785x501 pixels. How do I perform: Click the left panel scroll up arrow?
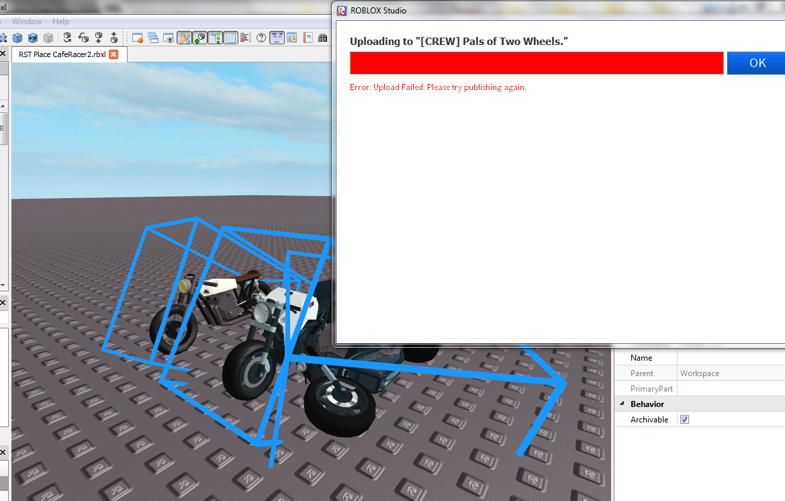(x=3, y=106)
